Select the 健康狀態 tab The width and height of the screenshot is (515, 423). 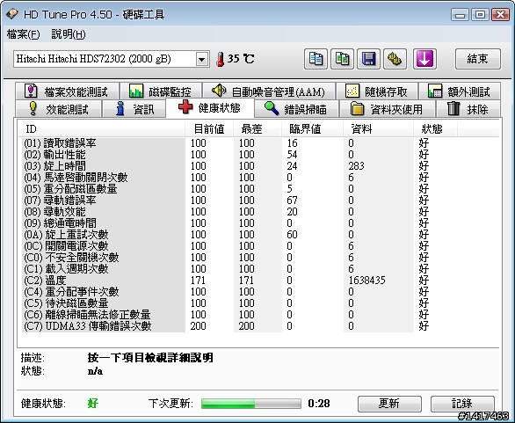(210, 107)
